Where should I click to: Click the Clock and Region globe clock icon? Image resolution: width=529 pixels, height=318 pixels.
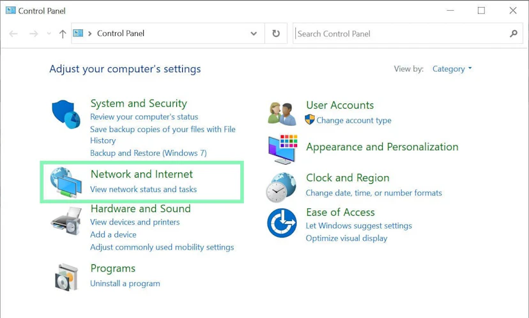pos(281,188)
